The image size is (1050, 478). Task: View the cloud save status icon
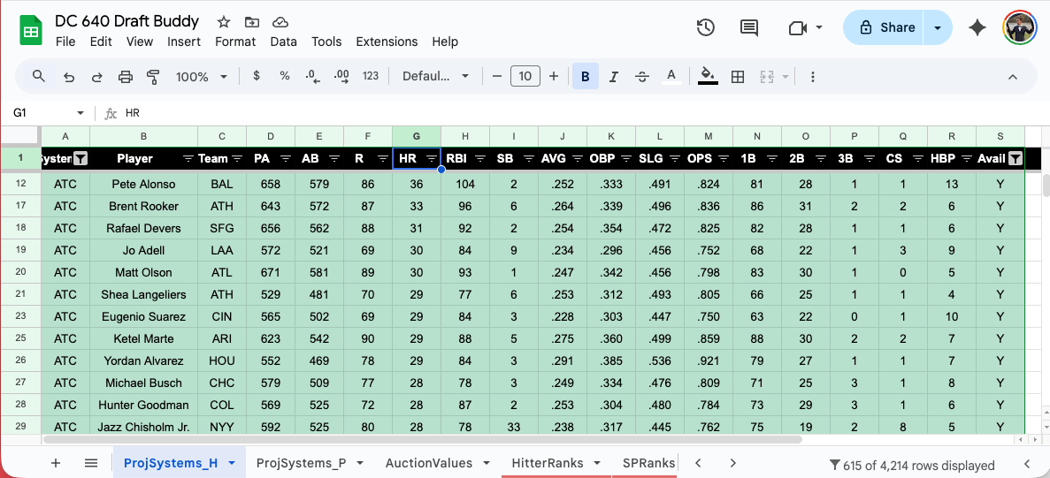click(280, 22)
